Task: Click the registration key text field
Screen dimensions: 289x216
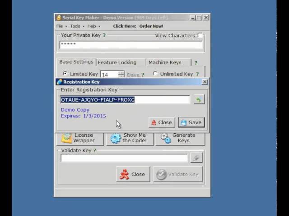Action: pyautogui.click(x=125, y=100)
